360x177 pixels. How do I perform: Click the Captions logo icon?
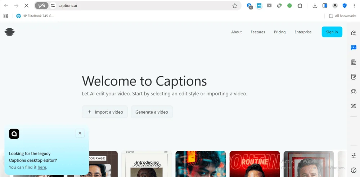tap(10, 32)
